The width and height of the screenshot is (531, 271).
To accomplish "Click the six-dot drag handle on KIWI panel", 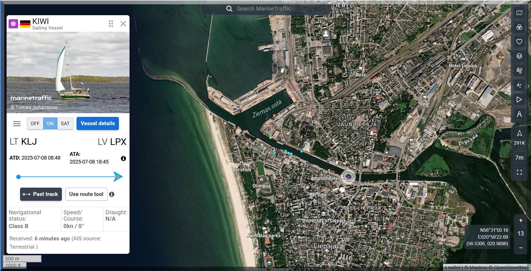I will point(111,23).
